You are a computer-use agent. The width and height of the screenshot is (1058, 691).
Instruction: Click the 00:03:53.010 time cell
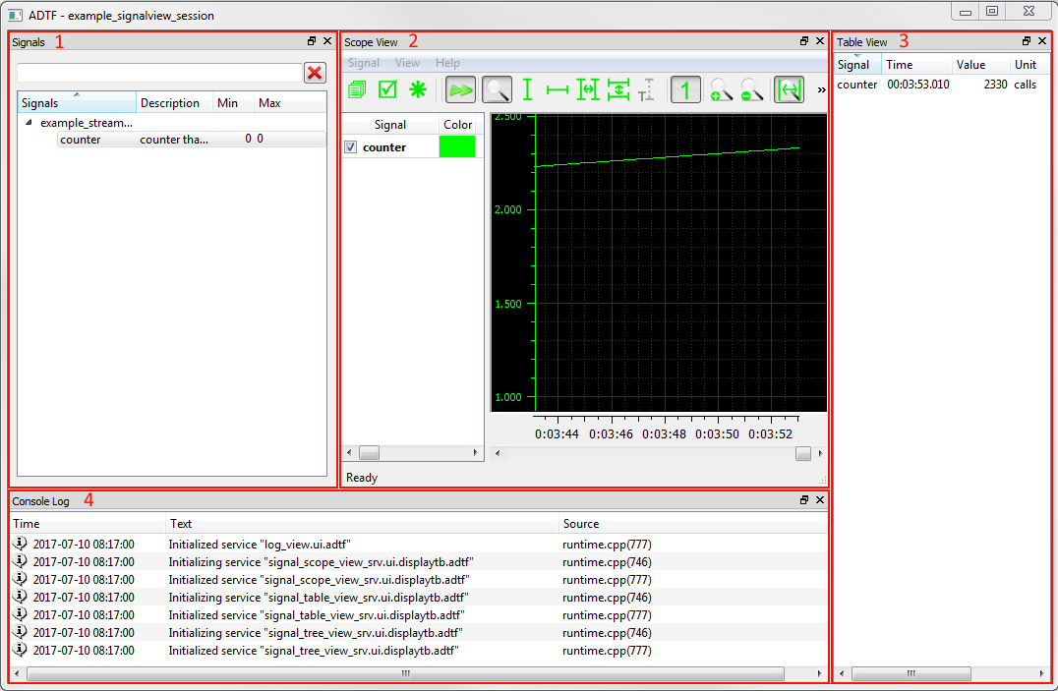(917, 85)
